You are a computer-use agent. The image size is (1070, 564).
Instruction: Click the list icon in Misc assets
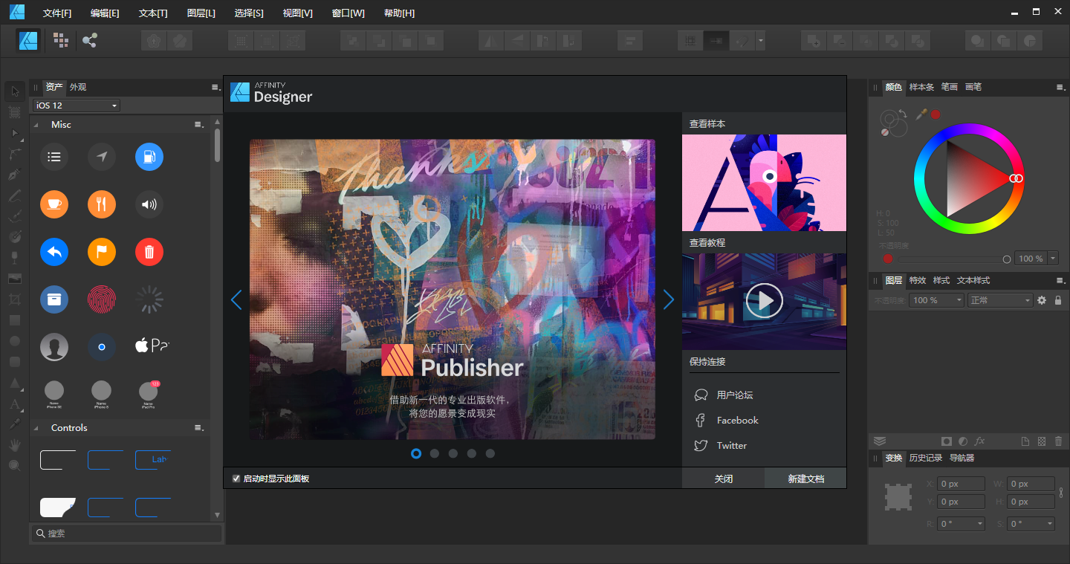coord(54,157)
